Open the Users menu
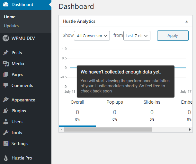Screen dimensions: 196x164 point(26,122)
